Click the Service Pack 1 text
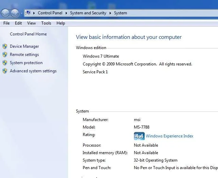Viewport: 218px width, 178px height. [95, 72]
